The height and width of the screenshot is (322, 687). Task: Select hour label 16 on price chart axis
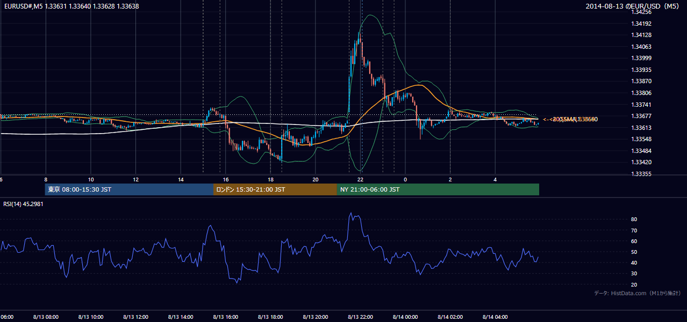226,179
